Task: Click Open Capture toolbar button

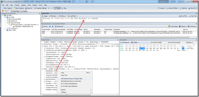Action: pyautogui.click(x=19, y=8)
